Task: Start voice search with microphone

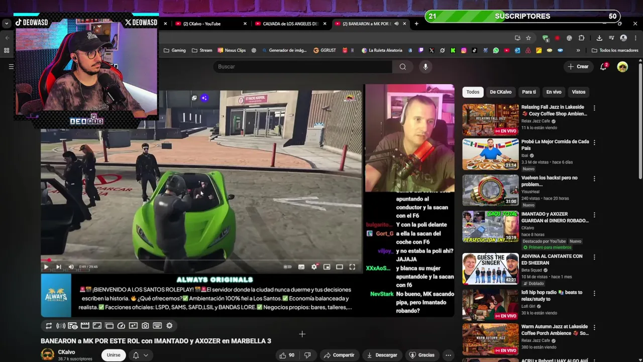Action: 425,66
